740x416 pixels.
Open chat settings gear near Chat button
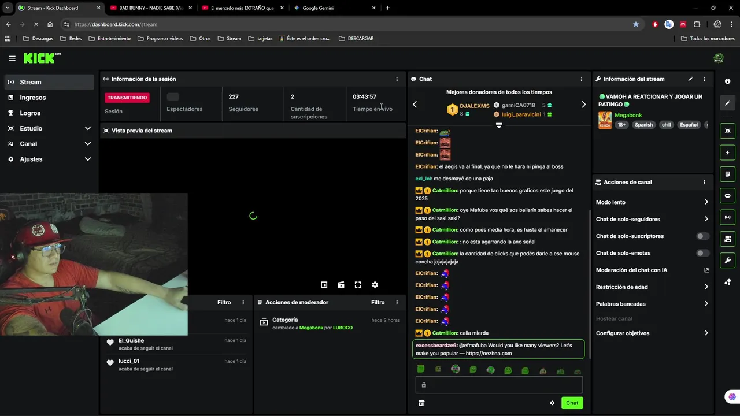pyautogui.click(x=552, y=403)
